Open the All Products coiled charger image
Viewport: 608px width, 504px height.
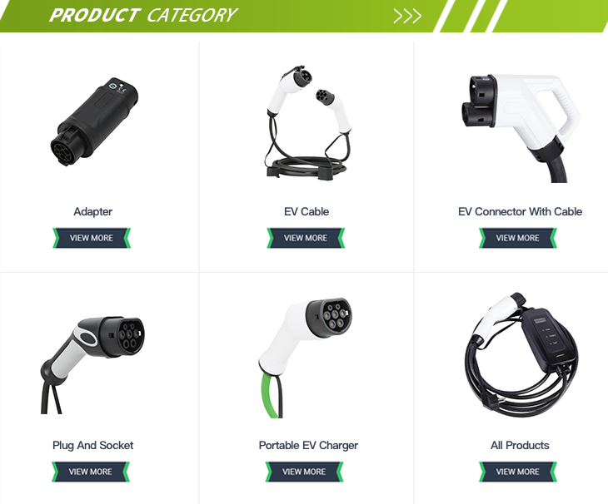(521, 355)
